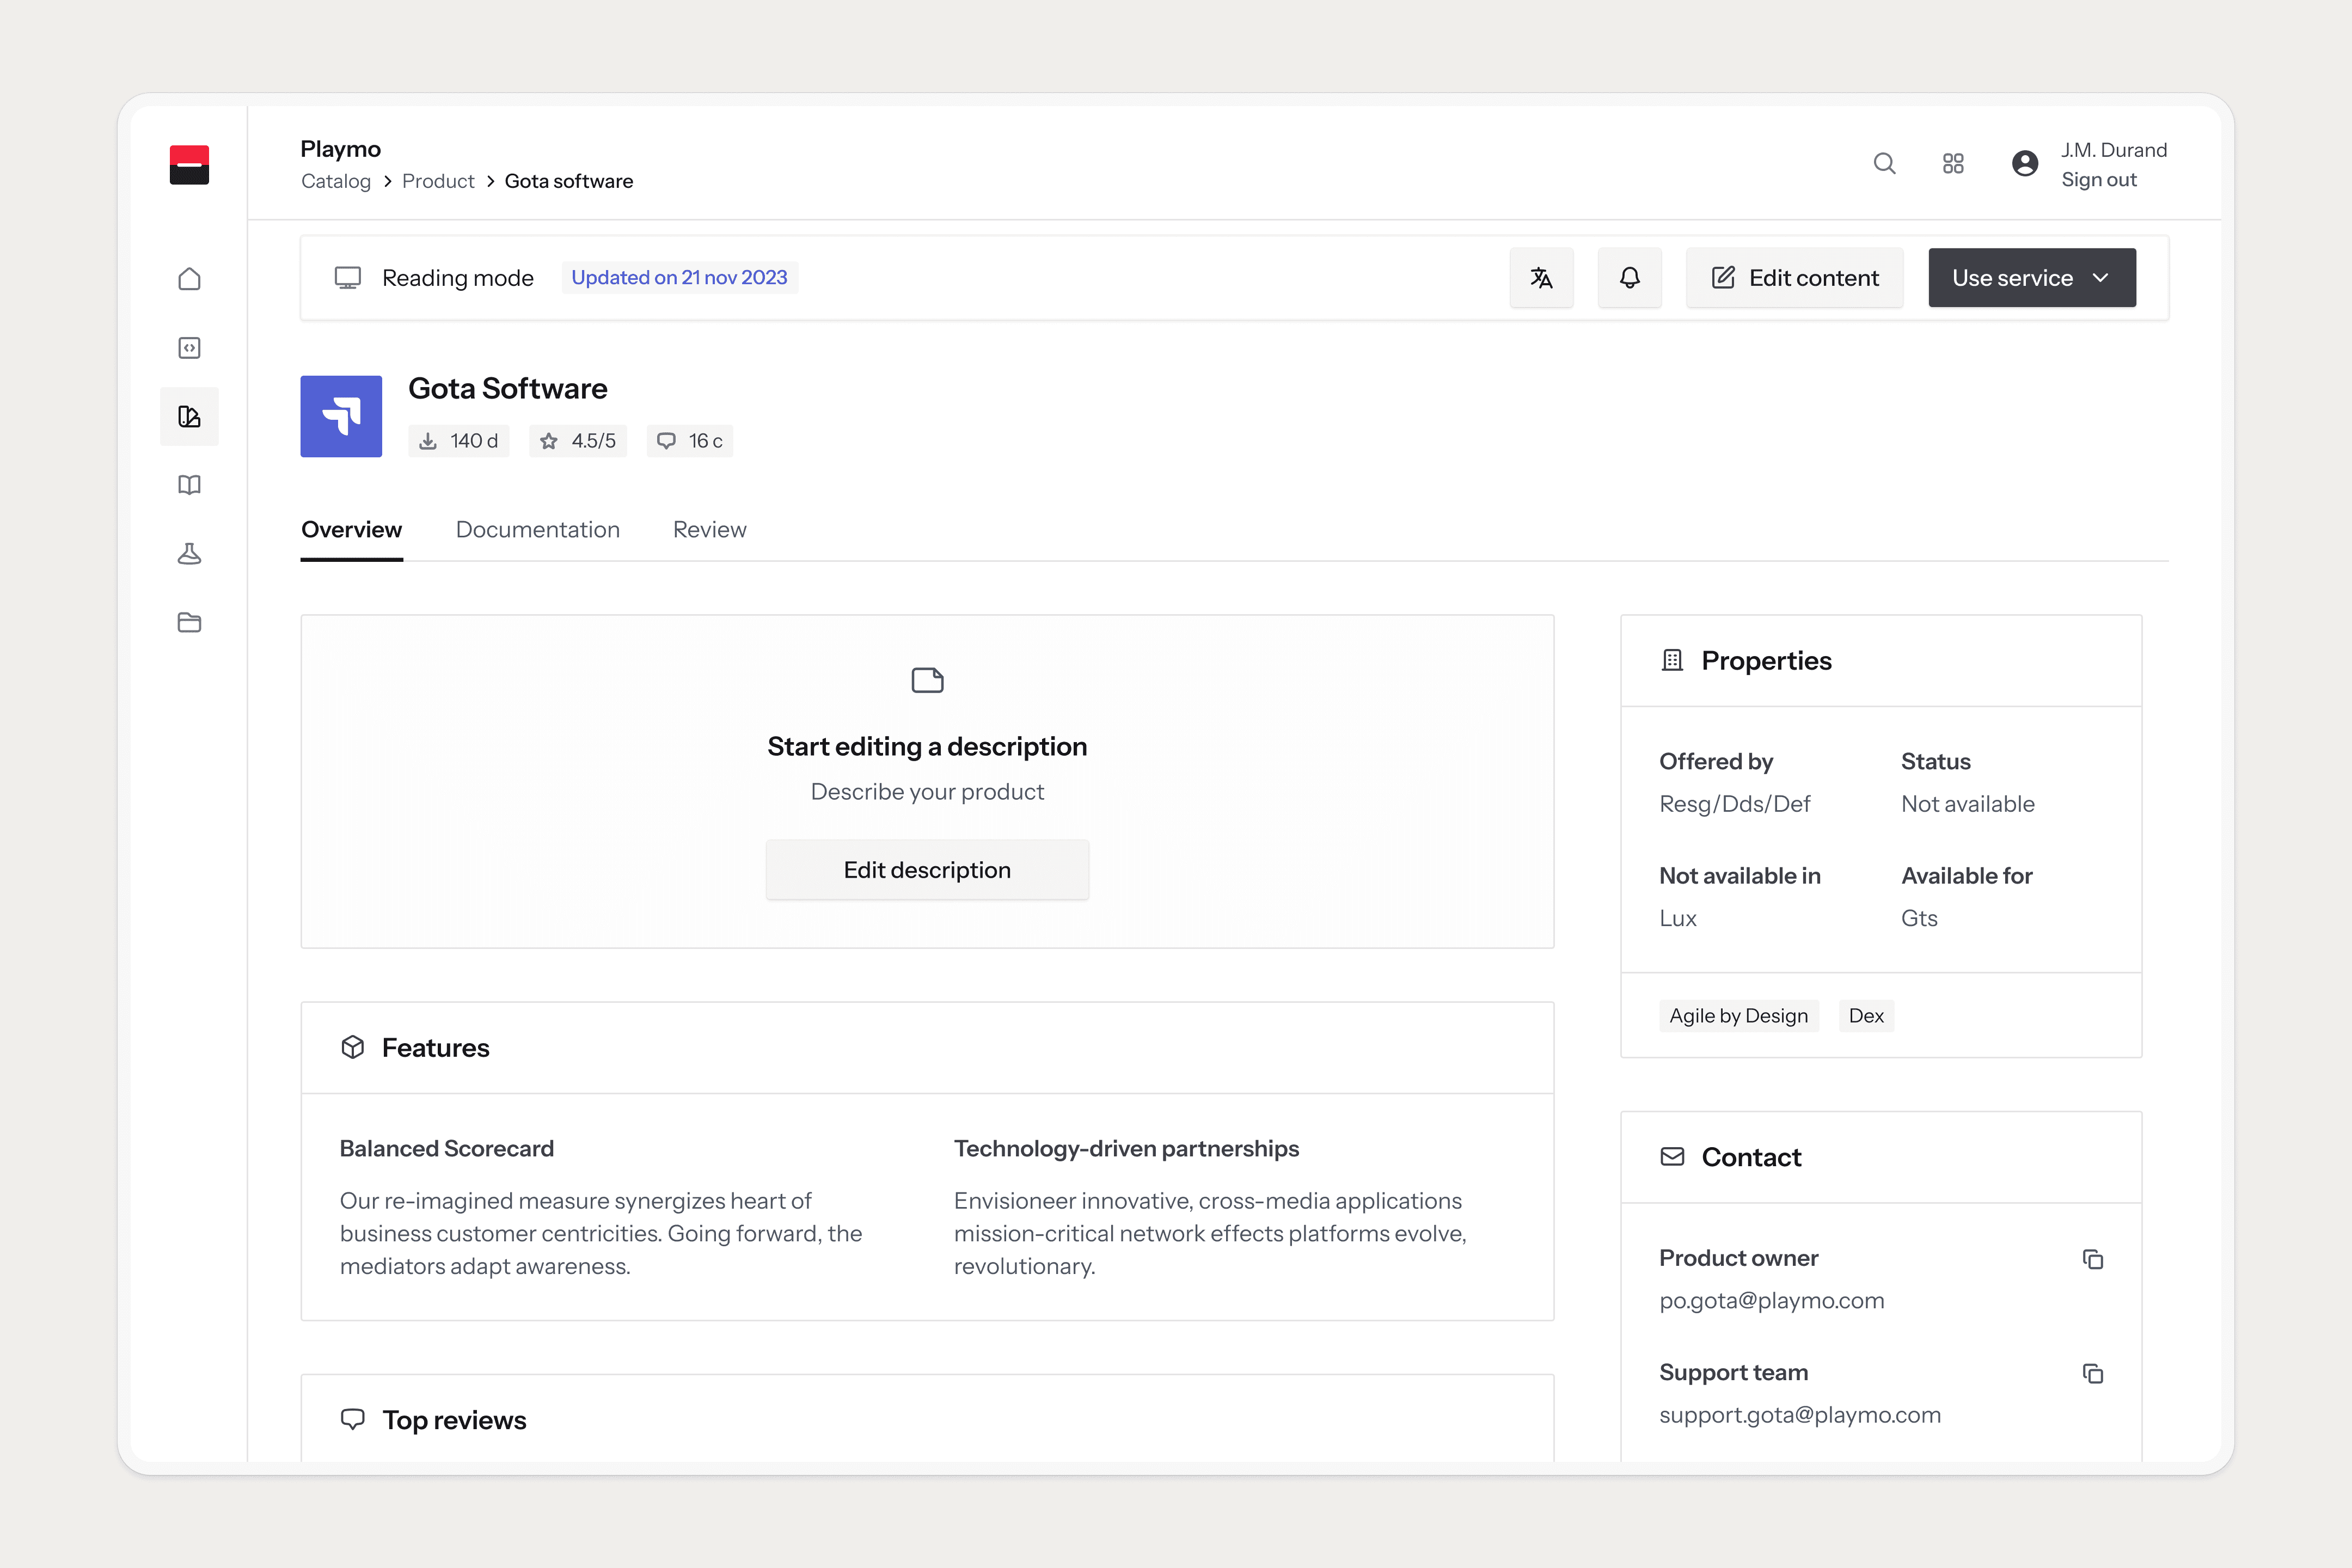Screen dimensions: 2352x1568
Task: Click the Playmo title in header
Action: pos(341,149)
